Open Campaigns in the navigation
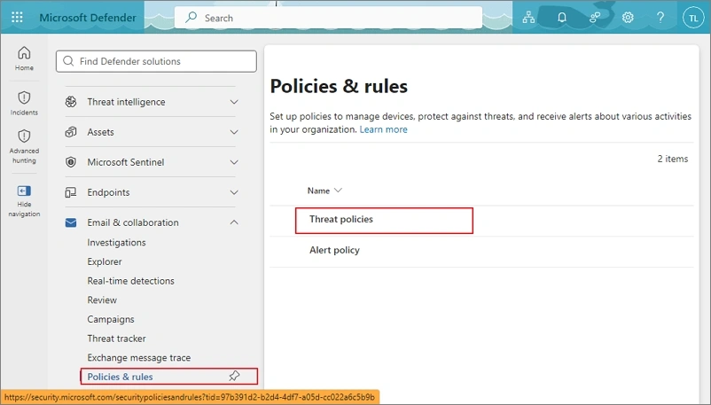Viewport: 711px width, 405px height. pyautogui.click(x=111, y=319)
